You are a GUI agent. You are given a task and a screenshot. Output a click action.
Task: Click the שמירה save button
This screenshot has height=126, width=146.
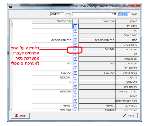pos(128,115)
